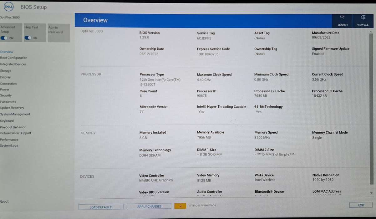Screen dimensions: 376x219
Task: Click the scroll down arrow
Action: click(371, 193)
